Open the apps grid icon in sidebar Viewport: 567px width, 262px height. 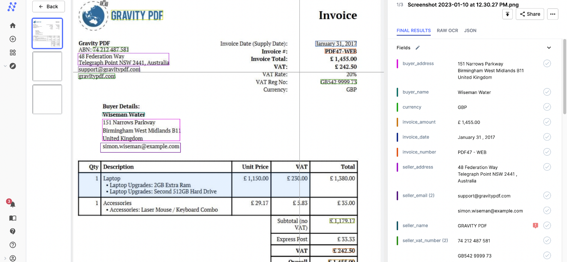coord(13,52)
